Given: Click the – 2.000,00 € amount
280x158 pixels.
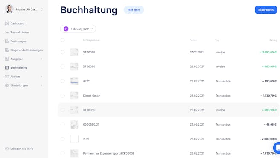Looking at the screenshot, I should click(x=268, y=139).
